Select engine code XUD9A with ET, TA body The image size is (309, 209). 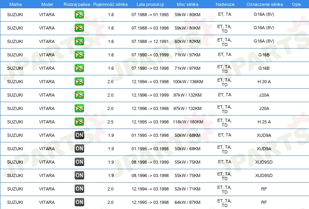pos(264,135)
